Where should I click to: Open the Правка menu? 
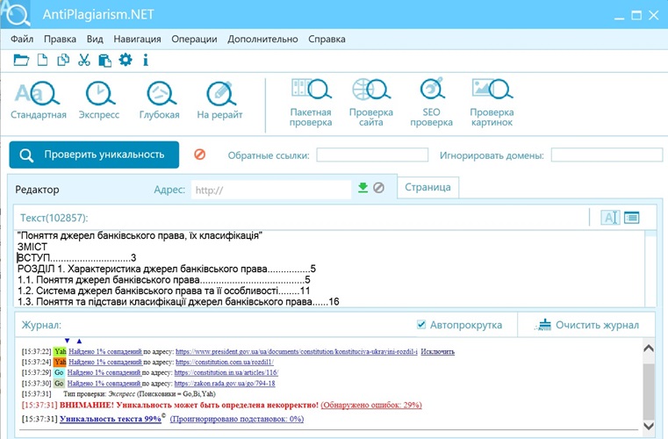pyautogui.click(x=60, y=40)
